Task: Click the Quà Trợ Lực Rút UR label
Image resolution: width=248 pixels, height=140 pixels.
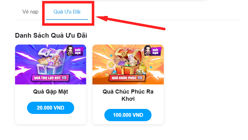Action: click(51, 78)
